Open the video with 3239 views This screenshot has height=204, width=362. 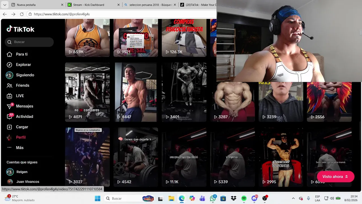(x=281, y=102)
